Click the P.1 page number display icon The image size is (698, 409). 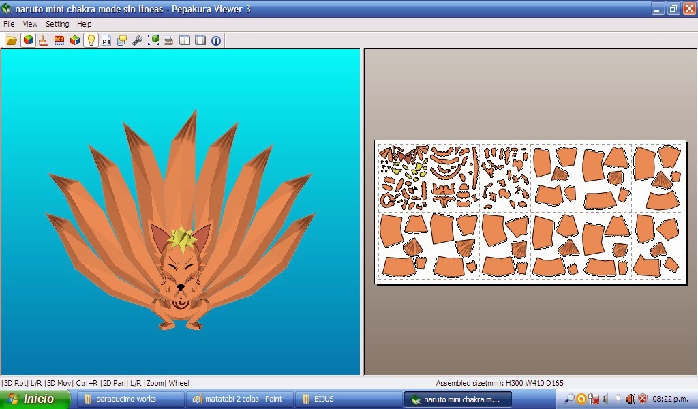coord(106,40)
